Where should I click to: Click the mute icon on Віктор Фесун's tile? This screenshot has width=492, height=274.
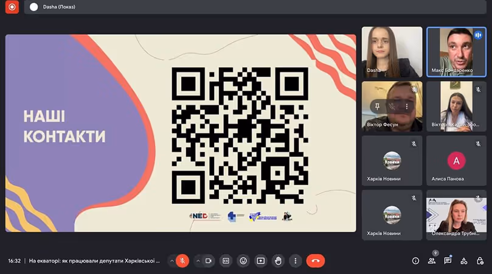(x=392, y=107)
